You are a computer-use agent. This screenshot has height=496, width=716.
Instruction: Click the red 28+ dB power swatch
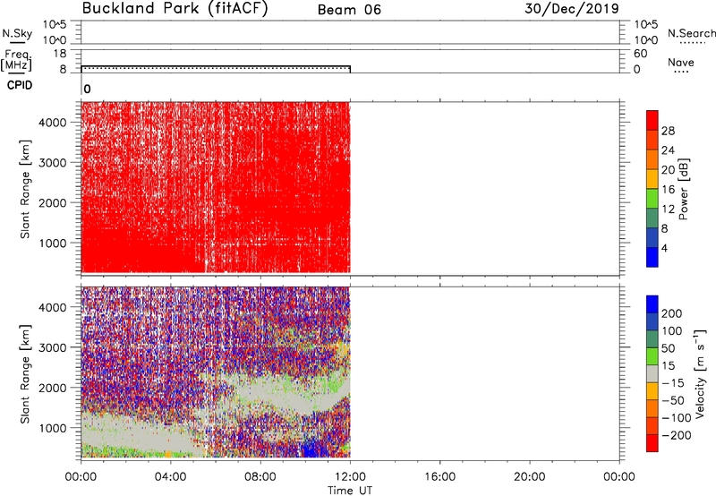pos(652,120)
